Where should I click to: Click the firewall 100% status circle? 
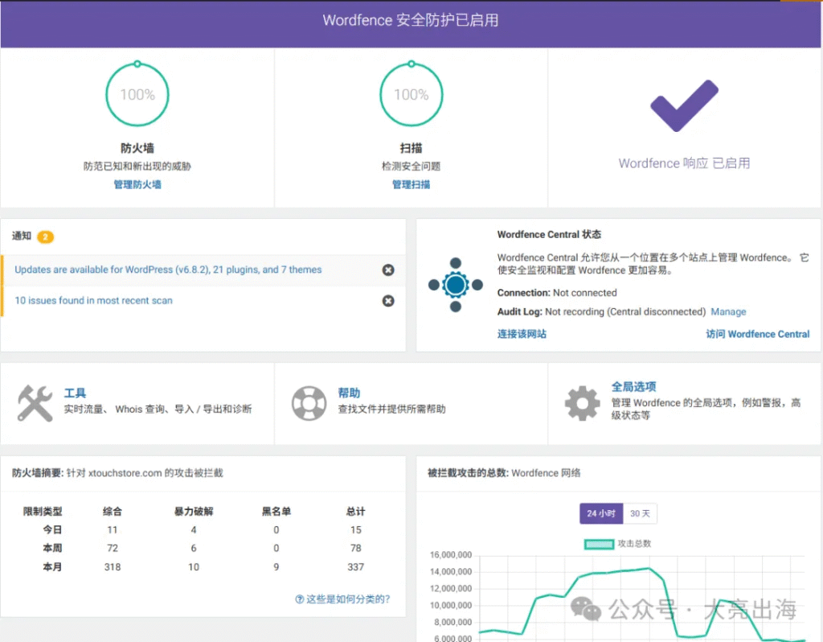[x=137, y=94]
